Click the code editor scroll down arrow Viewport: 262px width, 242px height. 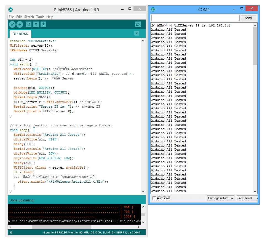[143, 191]
